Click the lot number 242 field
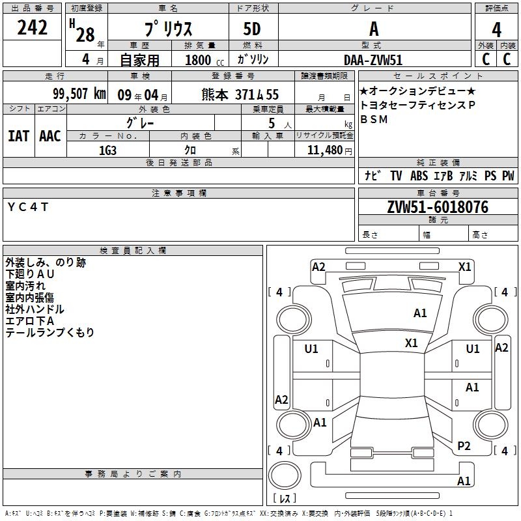The width and height of the screenshot is (521, 521). [33, 29]
